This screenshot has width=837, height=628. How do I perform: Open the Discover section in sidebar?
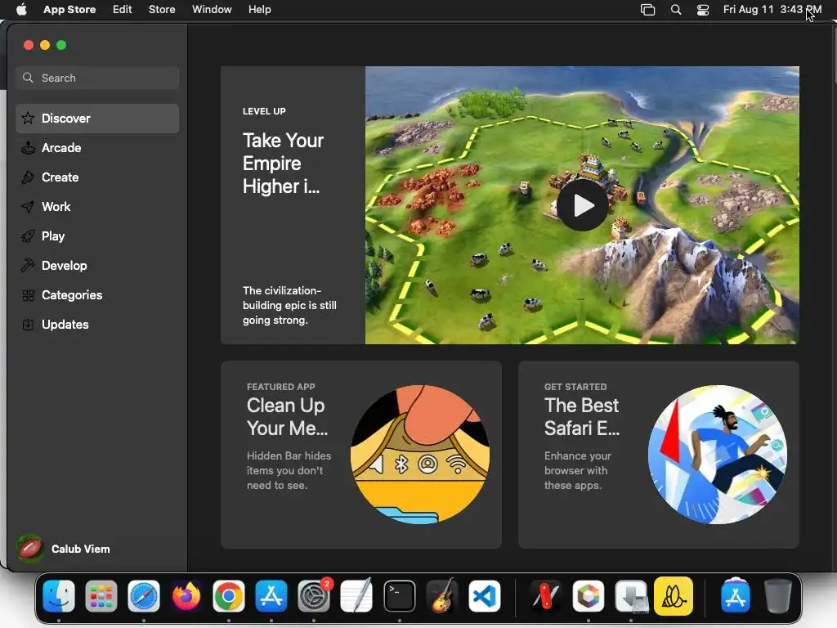click(97, 118)
